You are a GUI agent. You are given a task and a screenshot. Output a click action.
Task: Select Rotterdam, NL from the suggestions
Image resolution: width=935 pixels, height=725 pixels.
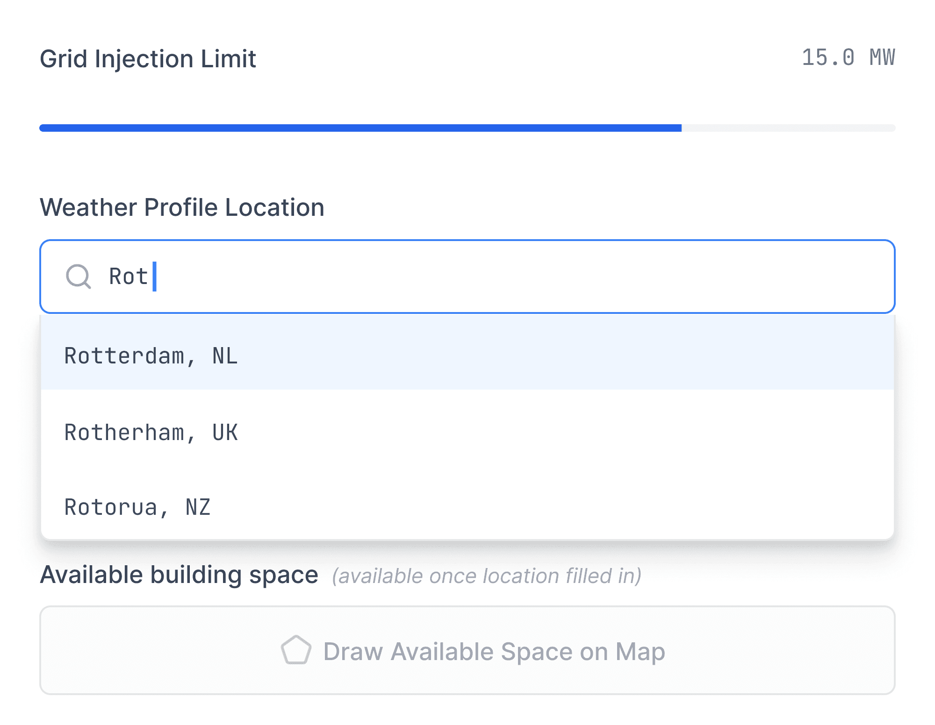[x=151, y=356]
